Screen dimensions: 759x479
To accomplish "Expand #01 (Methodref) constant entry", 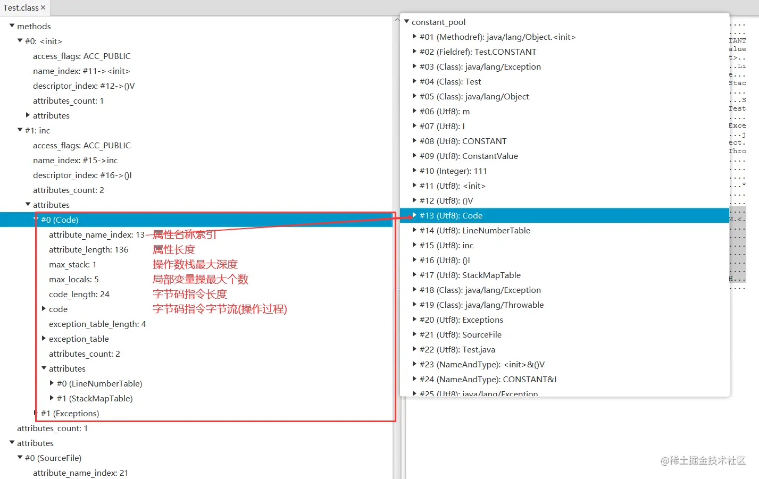I will coord(414,36).
